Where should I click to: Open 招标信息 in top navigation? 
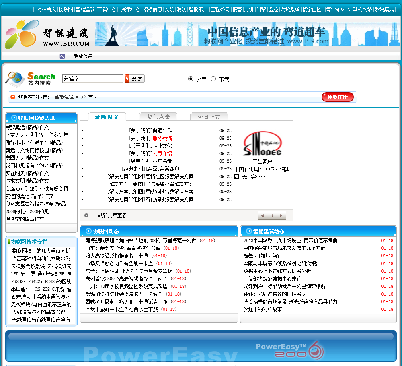click(x=152, y=9)
